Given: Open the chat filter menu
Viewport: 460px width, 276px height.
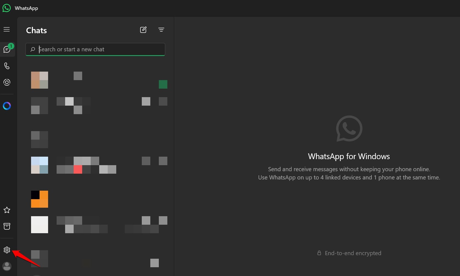Looking at the screenshot, I should pos(161,30).
